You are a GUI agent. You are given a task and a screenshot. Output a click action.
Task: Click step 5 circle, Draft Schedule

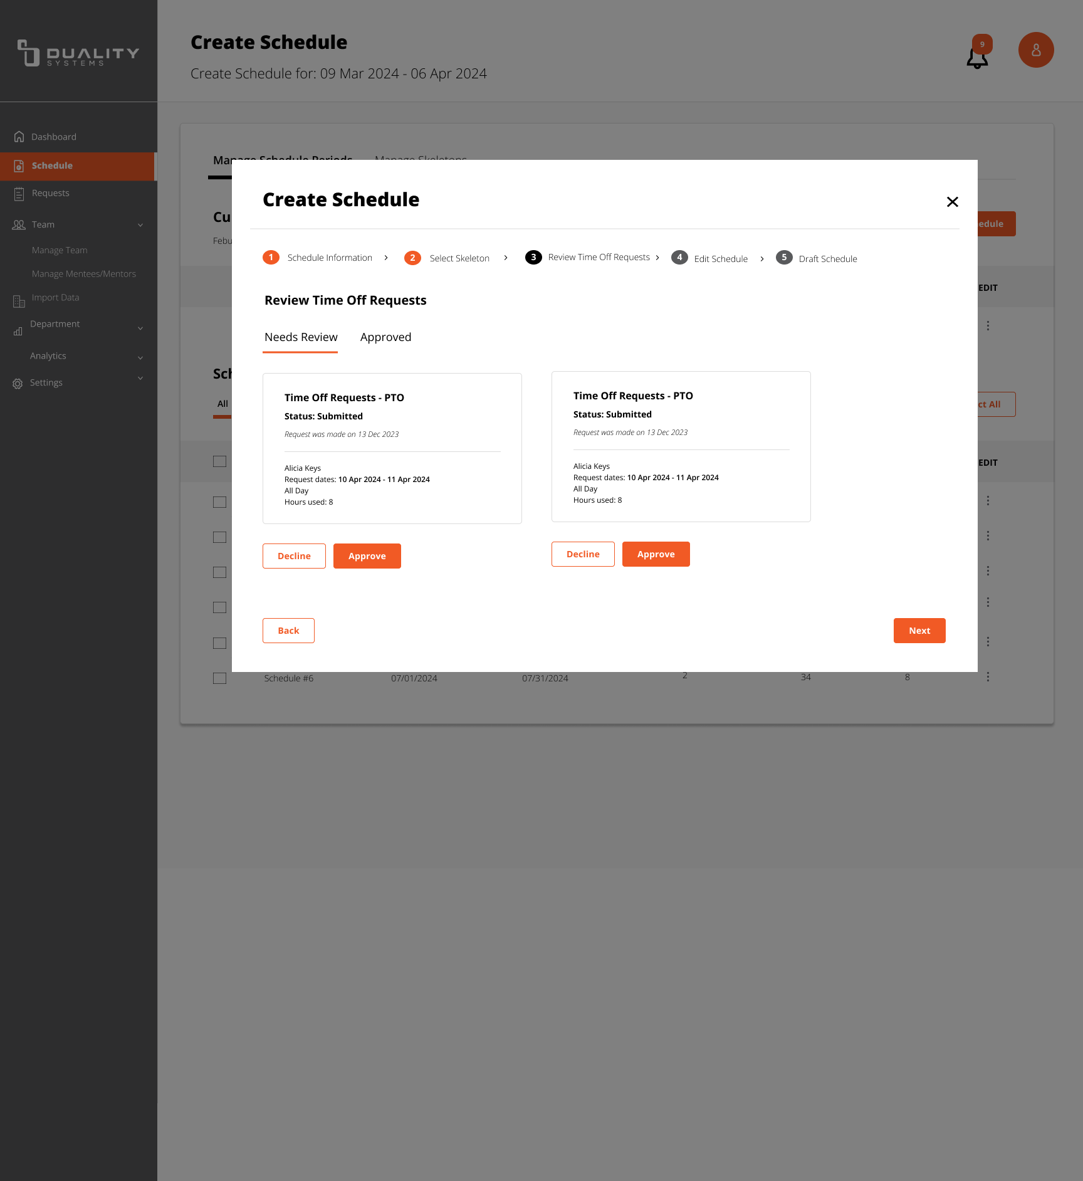[784, 257]
